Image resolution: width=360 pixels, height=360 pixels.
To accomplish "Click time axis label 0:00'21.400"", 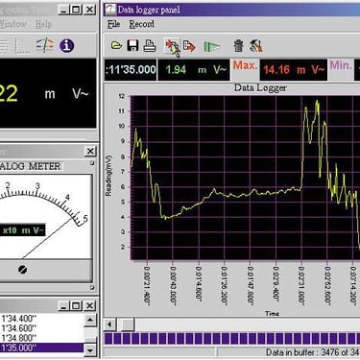I will tap(147, 285).
